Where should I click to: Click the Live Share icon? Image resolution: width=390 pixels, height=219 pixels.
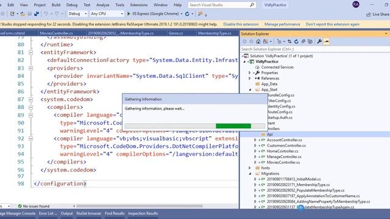368,15
